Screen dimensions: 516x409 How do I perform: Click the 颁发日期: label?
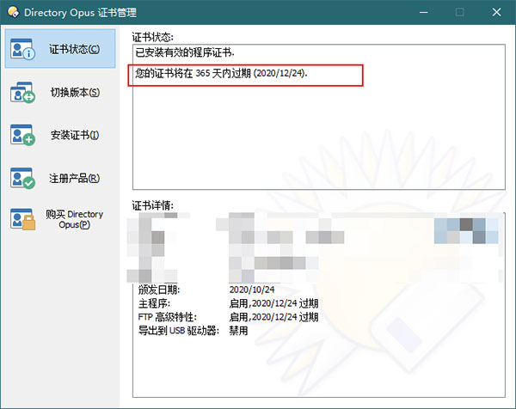click(x=159, y=290)
